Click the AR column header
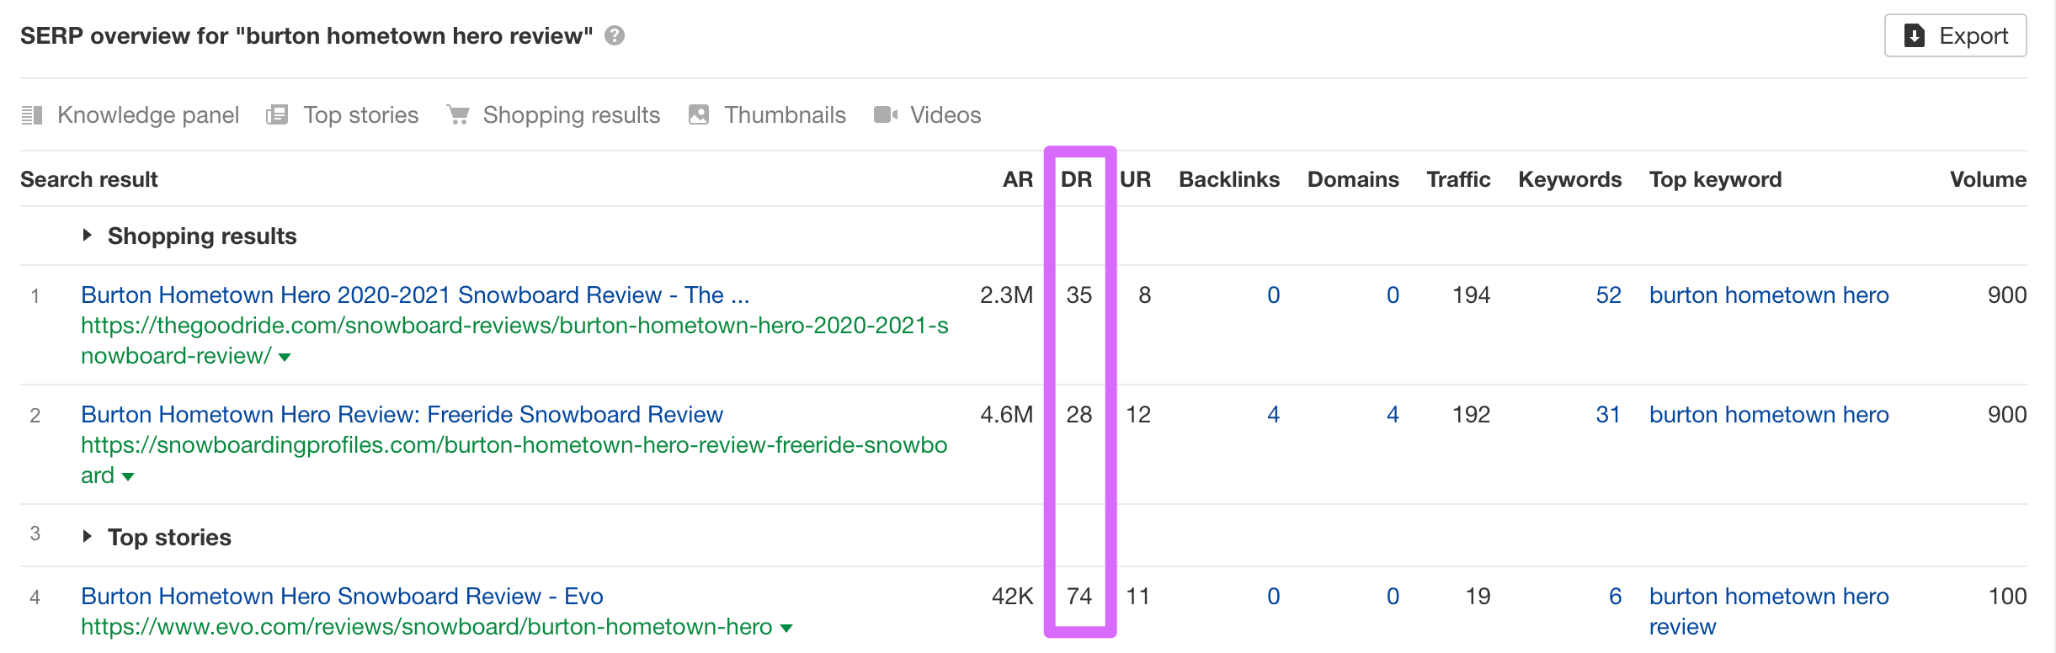 coord(1018,179)
